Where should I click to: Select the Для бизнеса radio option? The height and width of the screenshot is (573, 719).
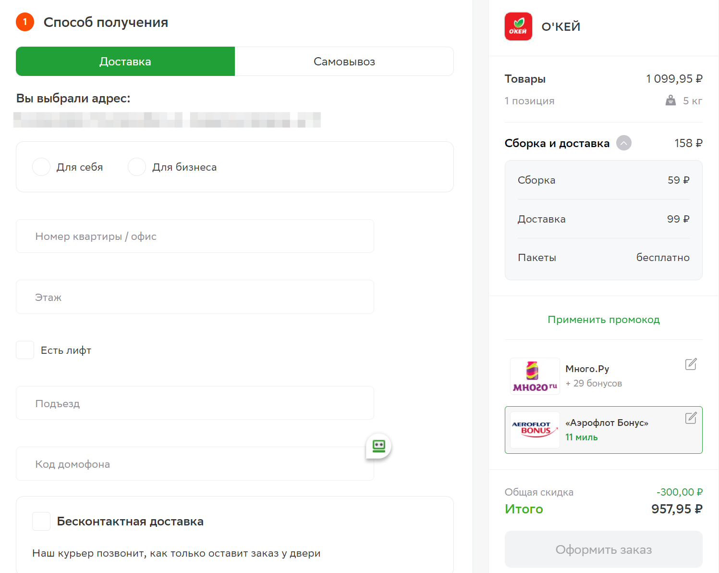point(137,167)
